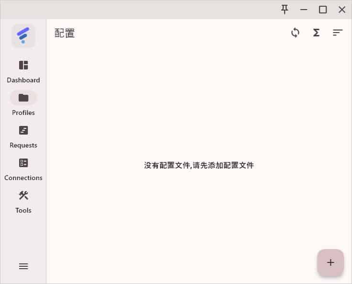Viewport: 352px width, 284px height.
Task: Open the Dashboard grid icon
Action: 23,65
